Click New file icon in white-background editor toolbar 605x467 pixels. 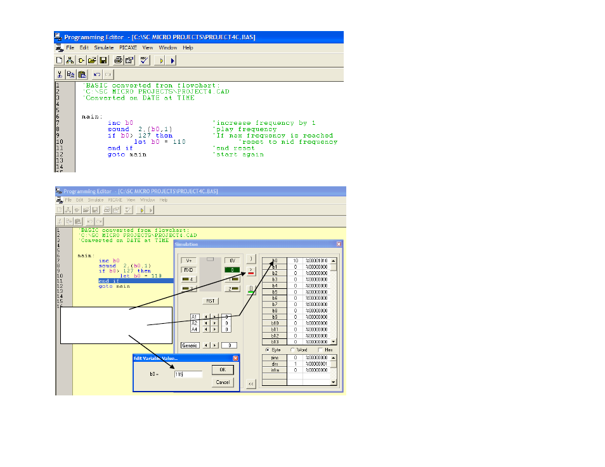coord(60,61)
